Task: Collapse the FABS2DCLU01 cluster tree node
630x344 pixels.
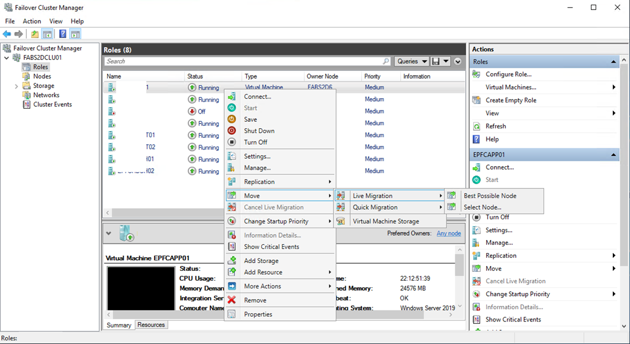Action: click(x=7, y=58)
